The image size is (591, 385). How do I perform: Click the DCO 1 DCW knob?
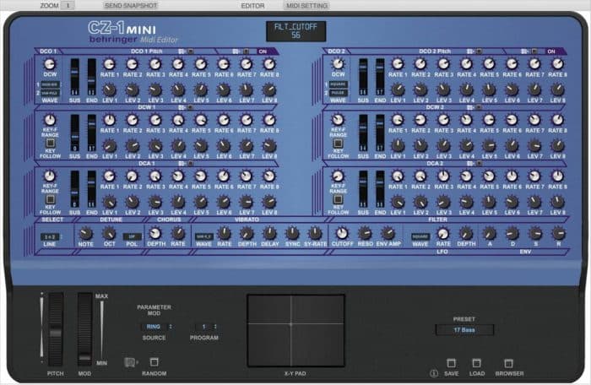click(x=50, y=64)
